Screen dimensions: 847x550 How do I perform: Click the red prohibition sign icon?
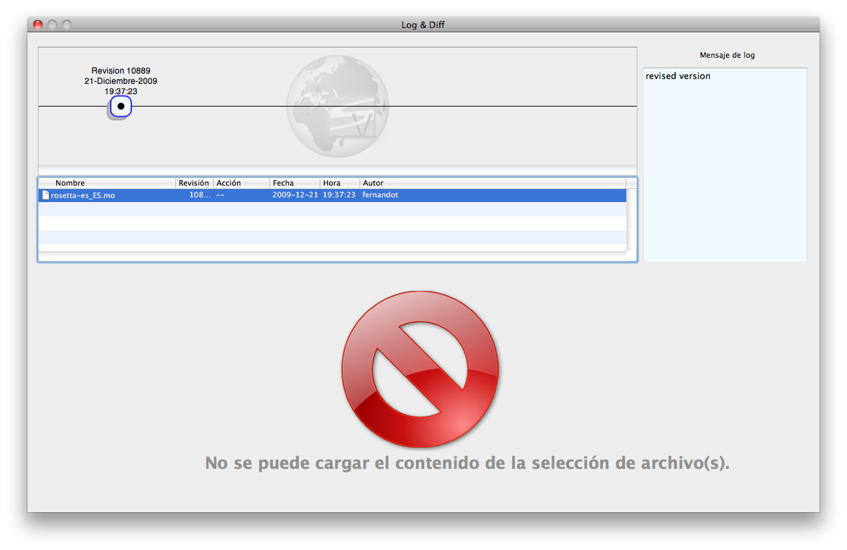tap(420, 369)
